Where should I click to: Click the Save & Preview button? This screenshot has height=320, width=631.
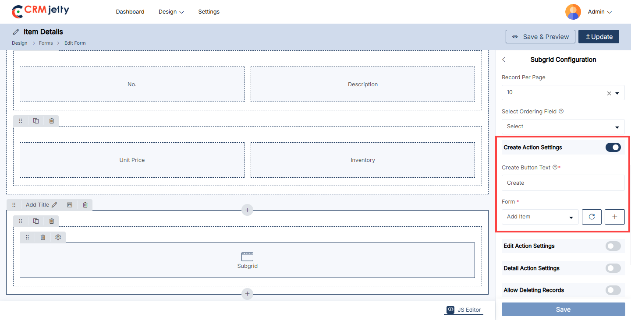pyautogui.click(x=540, y=37)
